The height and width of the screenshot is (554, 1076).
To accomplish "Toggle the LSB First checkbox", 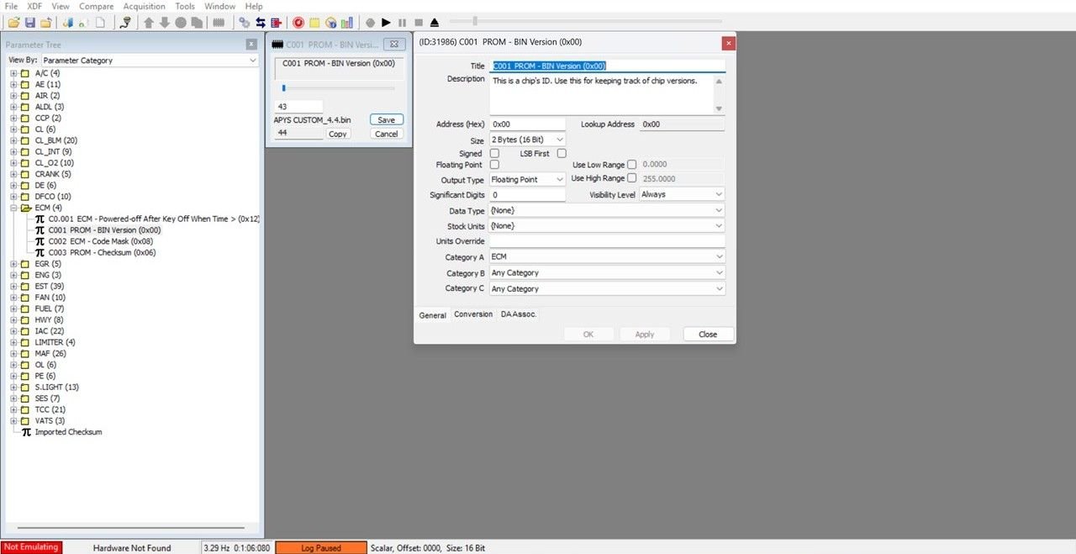I will click(562, 154).
